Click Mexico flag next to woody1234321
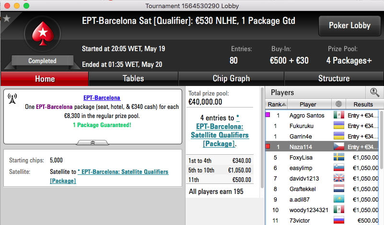 point(339,210)
